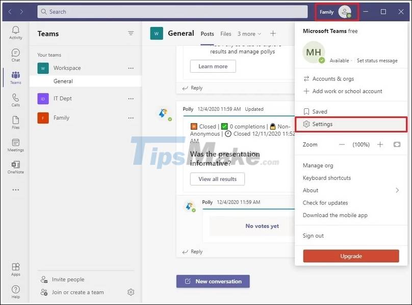Show more apps via sidebar ellipsis

point(15,190)
